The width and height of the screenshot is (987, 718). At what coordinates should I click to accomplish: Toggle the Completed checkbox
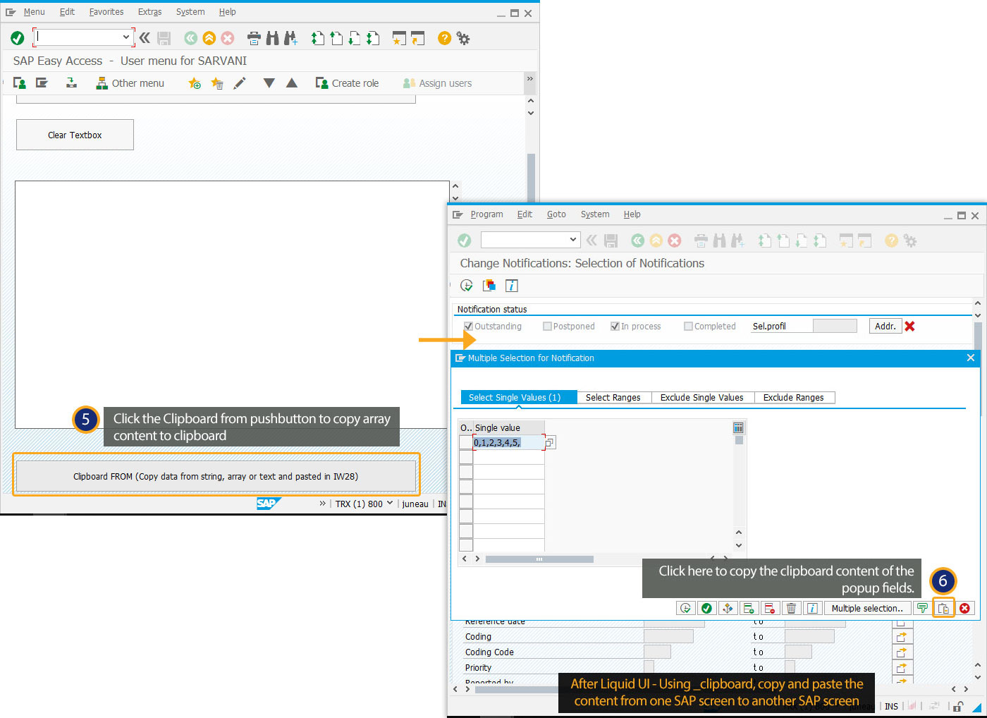coord(688,326)
